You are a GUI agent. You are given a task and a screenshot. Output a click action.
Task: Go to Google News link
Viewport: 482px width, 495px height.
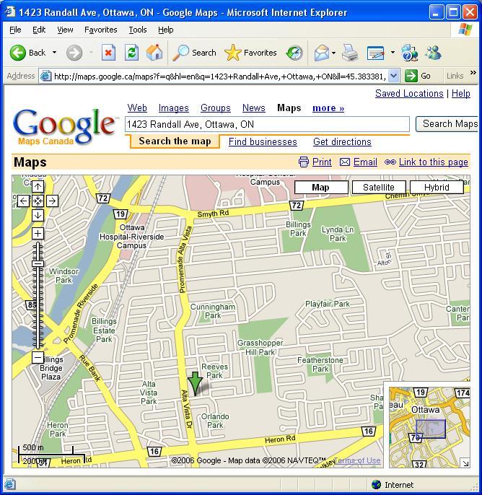[254, 108]
